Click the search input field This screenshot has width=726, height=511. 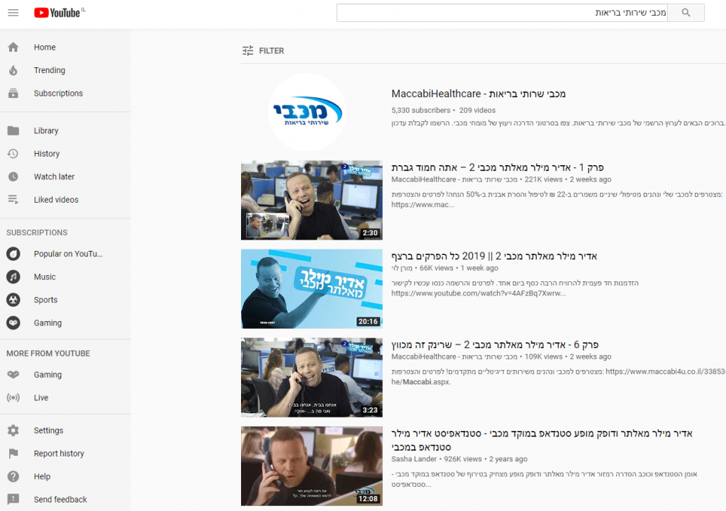(502, 13)
